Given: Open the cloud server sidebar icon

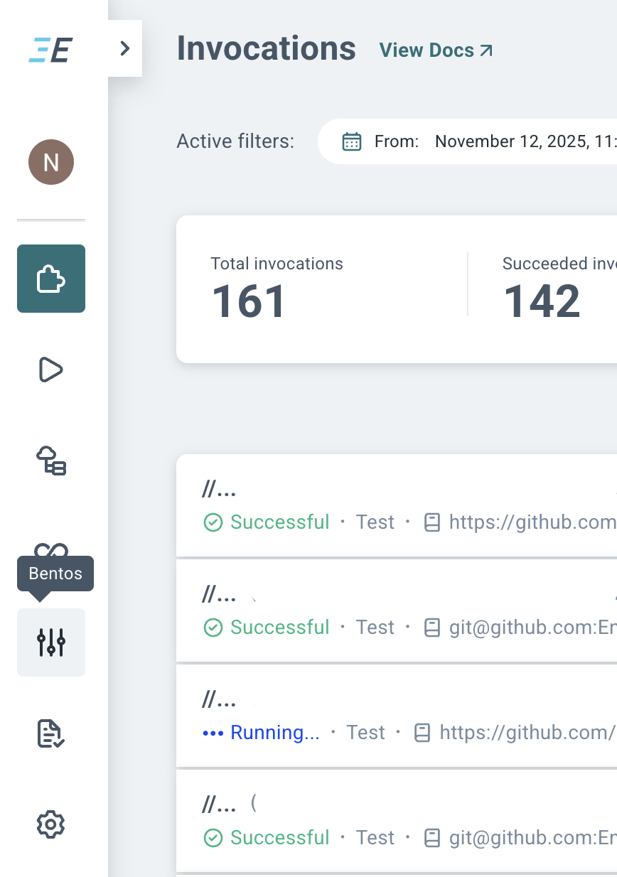Looking at the screenshot, I should coord(51,461).
